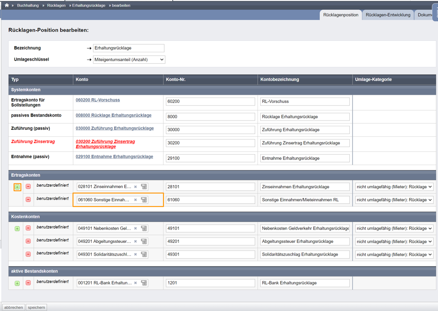Save changes with the speichern button
This screenshot has width=438, height=311.
click(36, 307)
